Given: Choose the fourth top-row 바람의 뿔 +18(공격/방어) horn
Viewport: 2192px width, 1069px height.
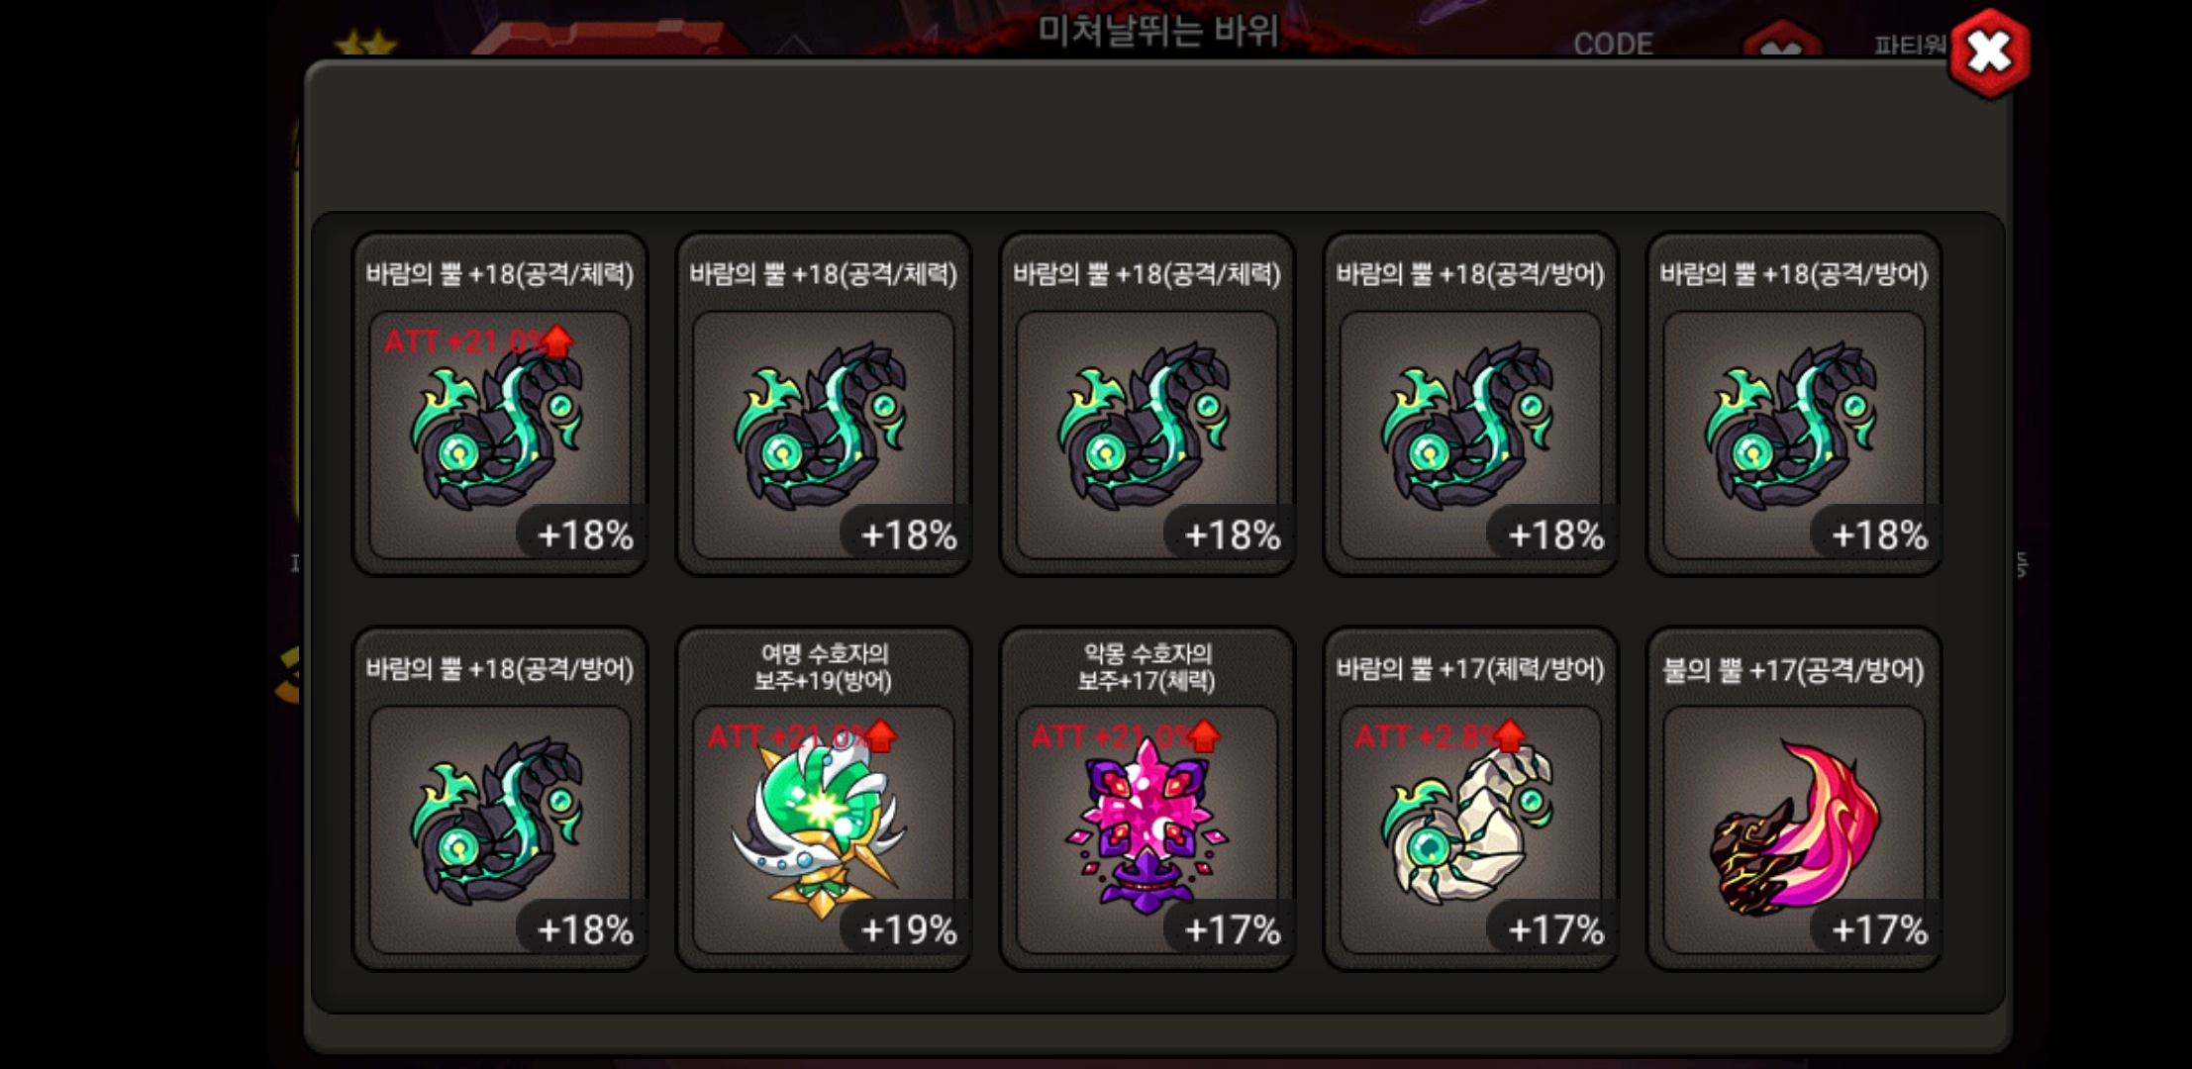Looking at the screenshot, I should (x=1470, y=404).
